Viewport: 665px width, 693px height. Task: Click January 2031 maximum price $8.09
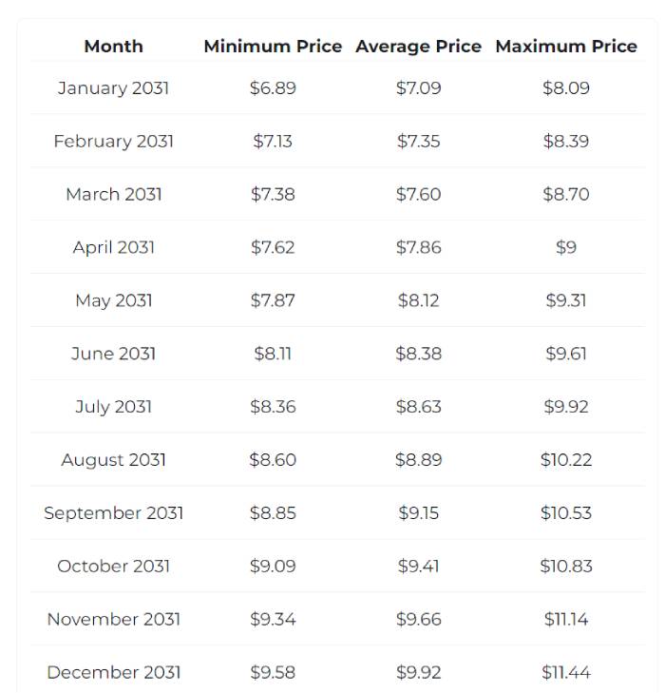[566, 88]
